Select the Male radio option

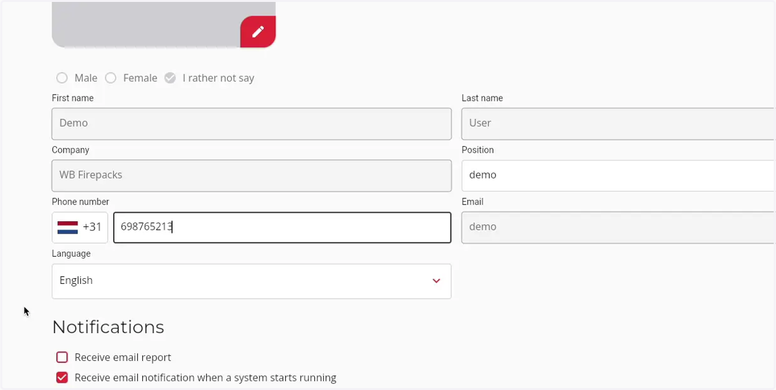tap(62, 78)
